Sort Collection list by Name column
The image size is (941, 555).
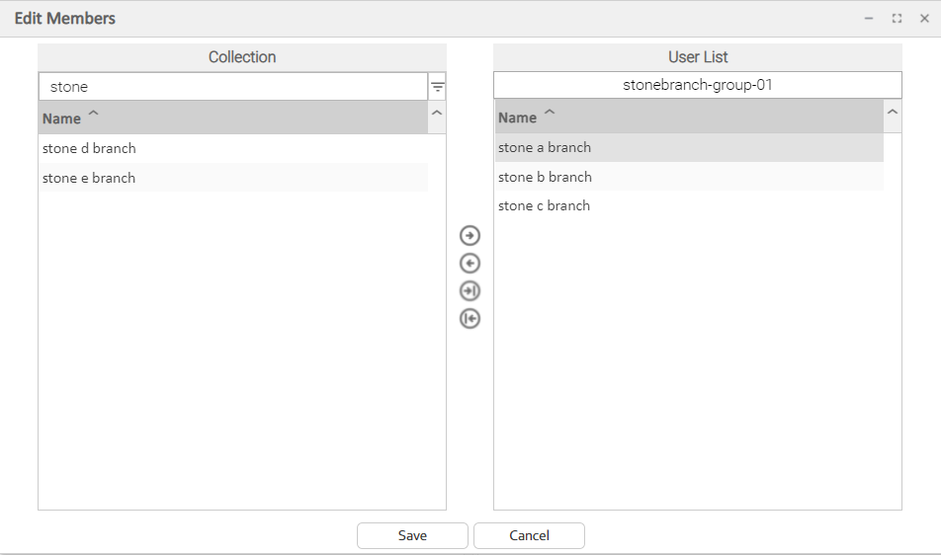(61, 119)
